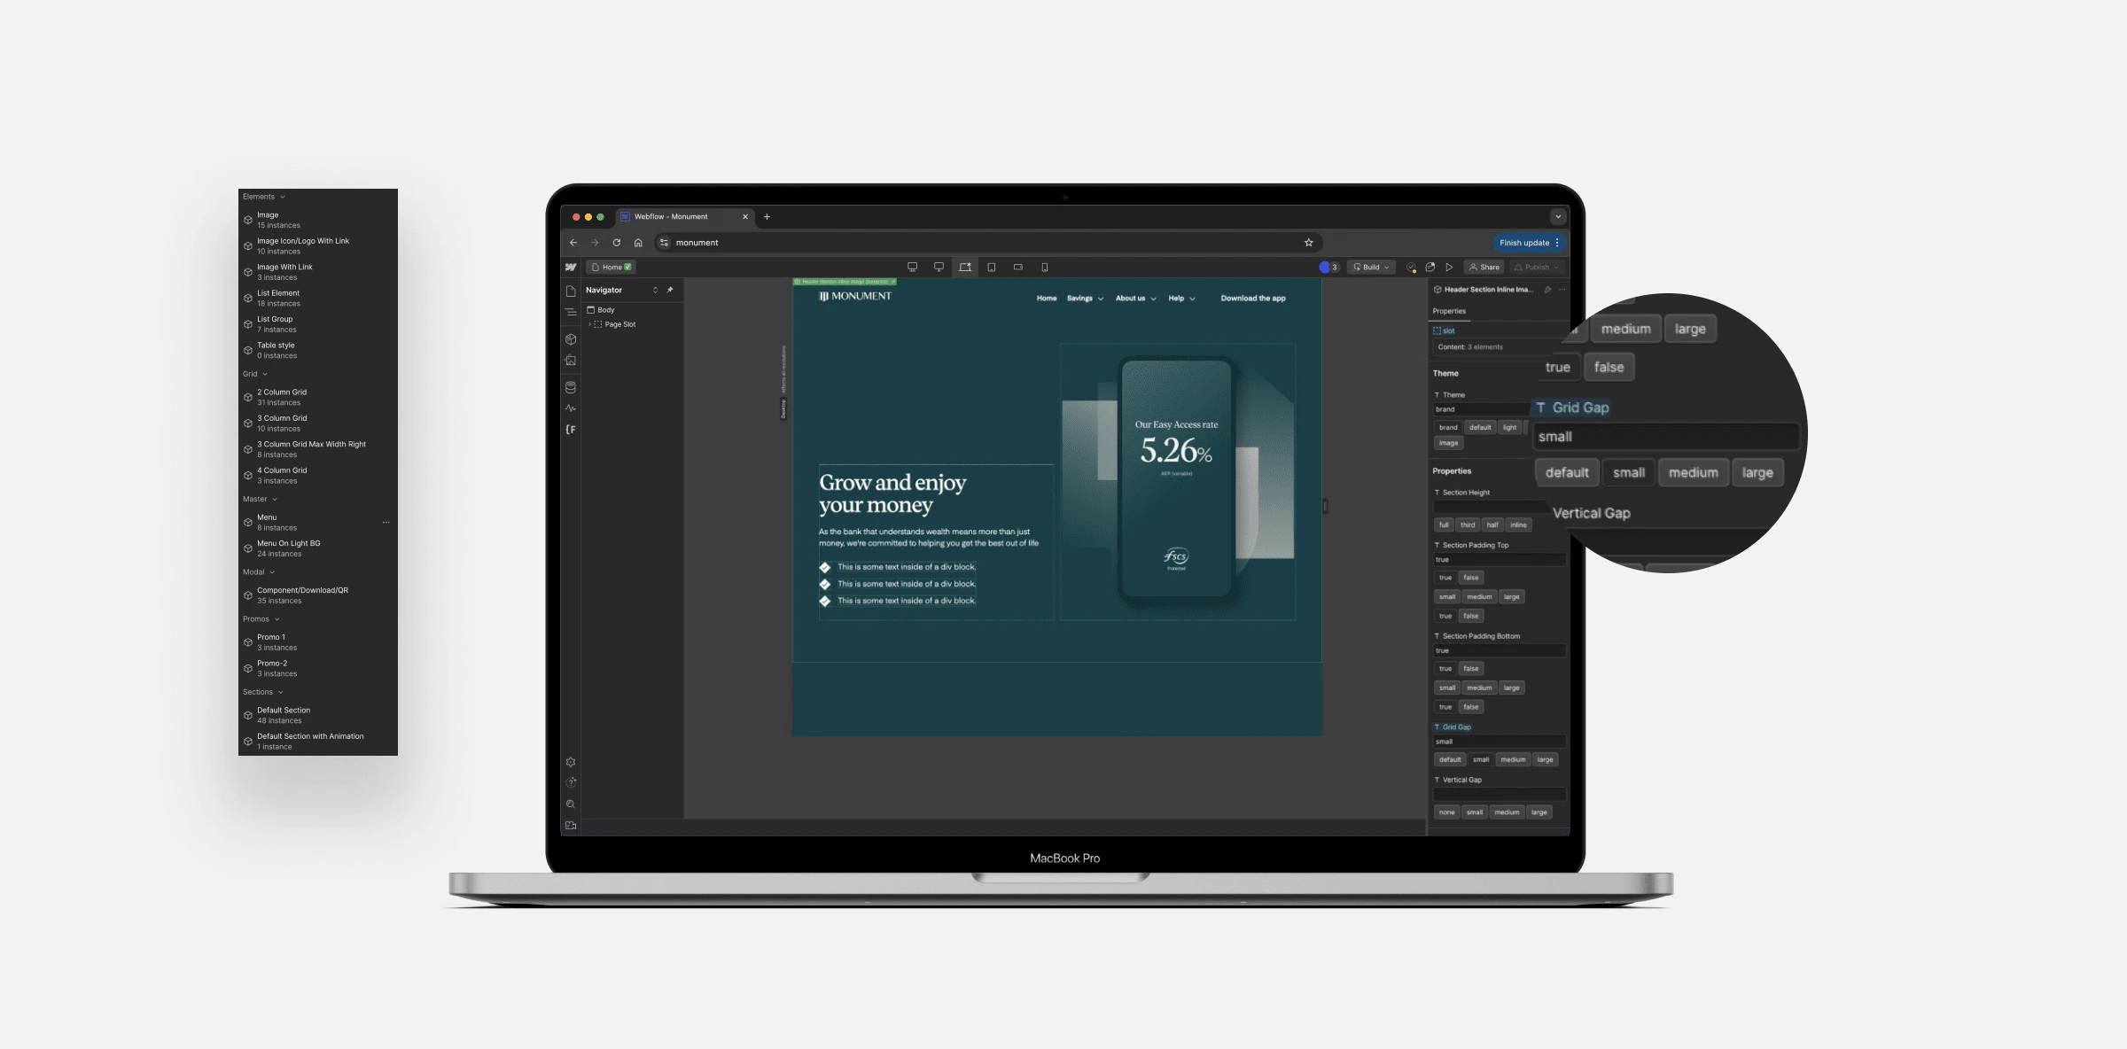This screenshot has width=2127, height=1049.
Task: Click the Vertical Gap input field
Action: (x=1499, y=795)
